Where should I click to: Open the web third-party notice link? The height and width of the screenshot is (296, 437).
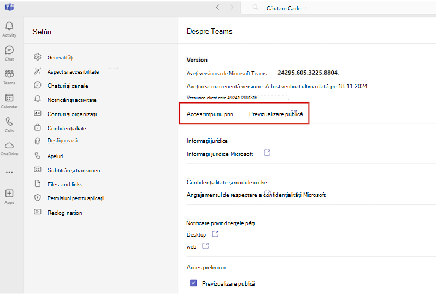coord(192,247)
